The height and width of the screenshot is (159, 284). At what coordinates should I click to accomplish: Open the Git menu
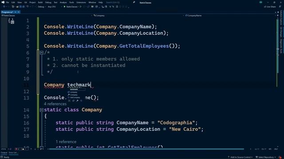pyautogui.click(x=26, y=3)
